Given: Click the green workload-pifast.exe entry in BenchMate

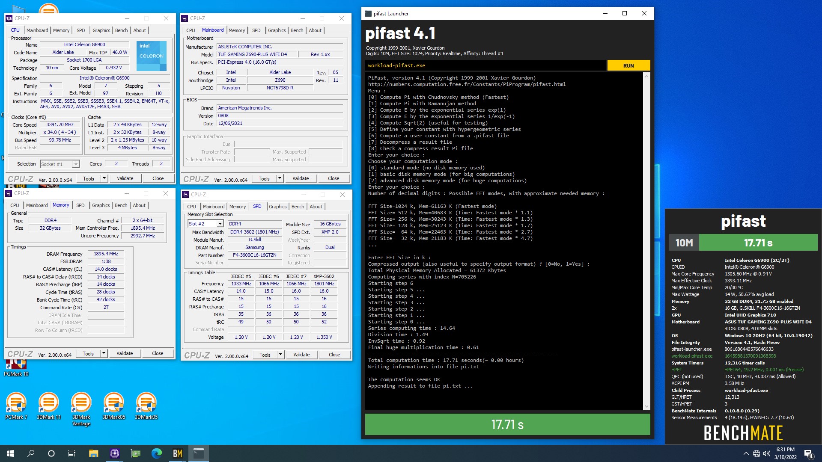Looking at the screenshot, I should [x=692, y=356].
